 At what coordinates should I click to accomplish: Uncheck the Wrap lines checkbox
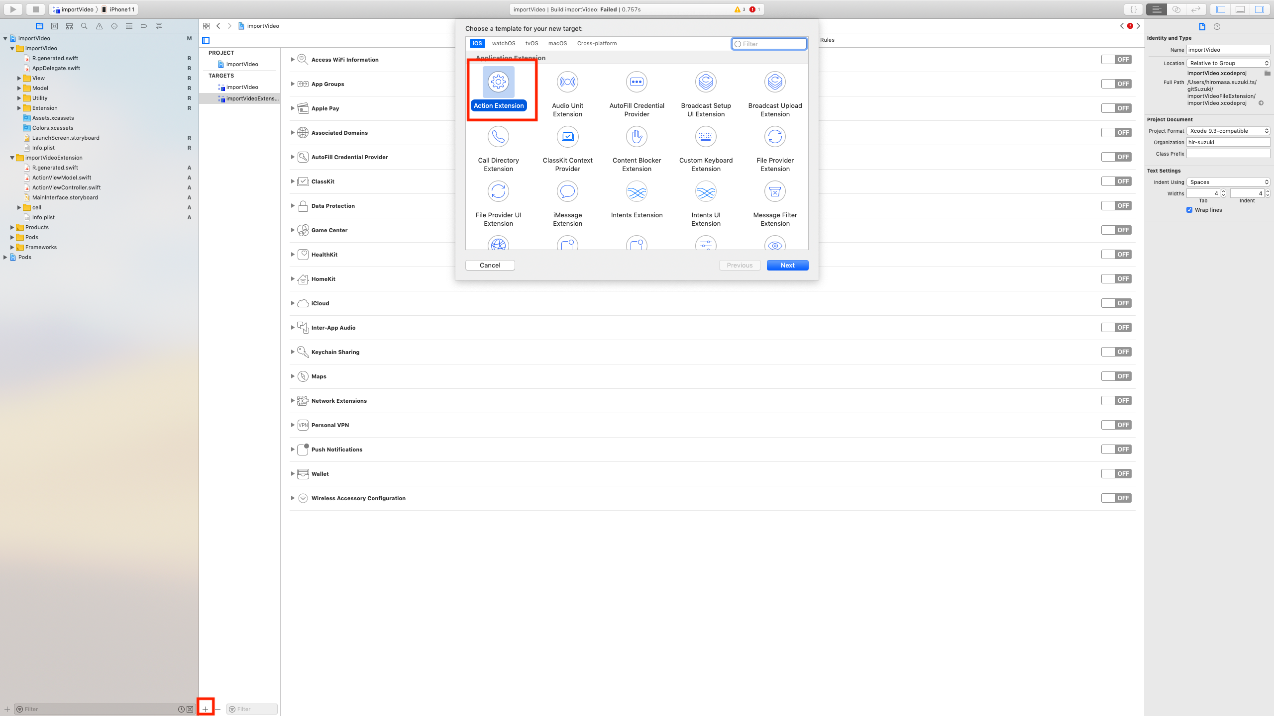coord(1189,210)
